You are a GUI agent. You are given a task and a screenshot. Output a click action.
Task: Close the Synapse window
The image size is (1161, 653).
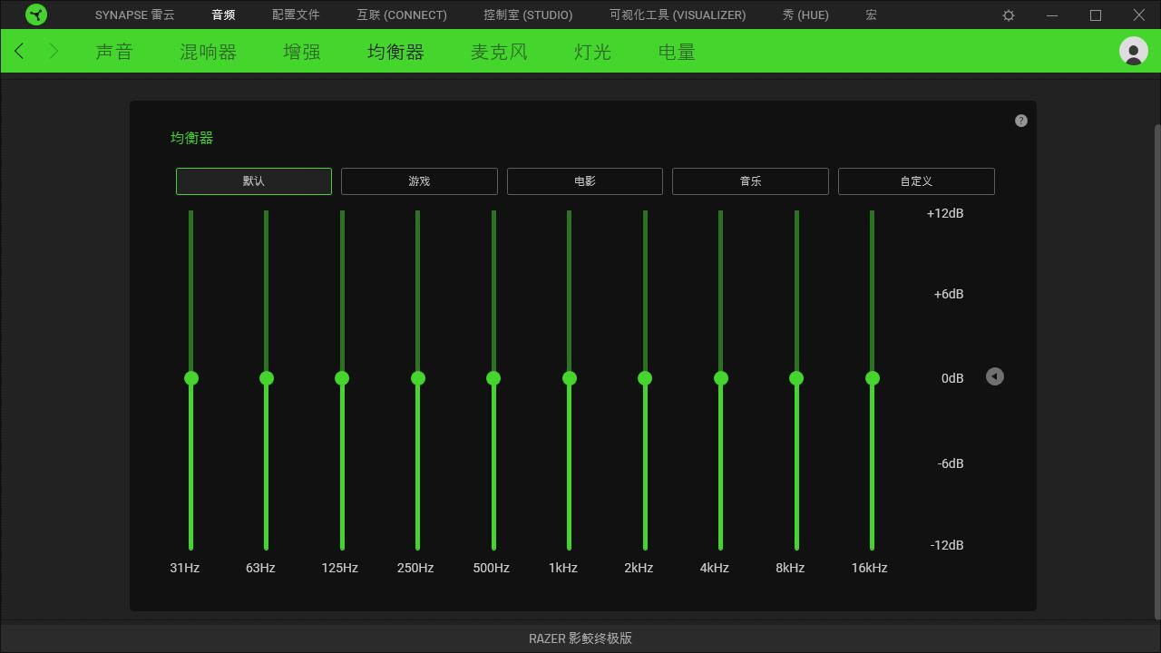1139,15
